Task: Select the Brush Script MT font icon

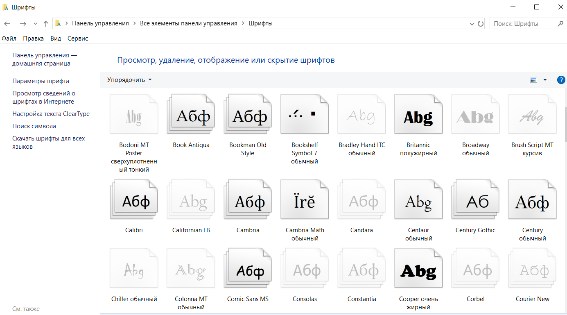Action: point(532,114)
